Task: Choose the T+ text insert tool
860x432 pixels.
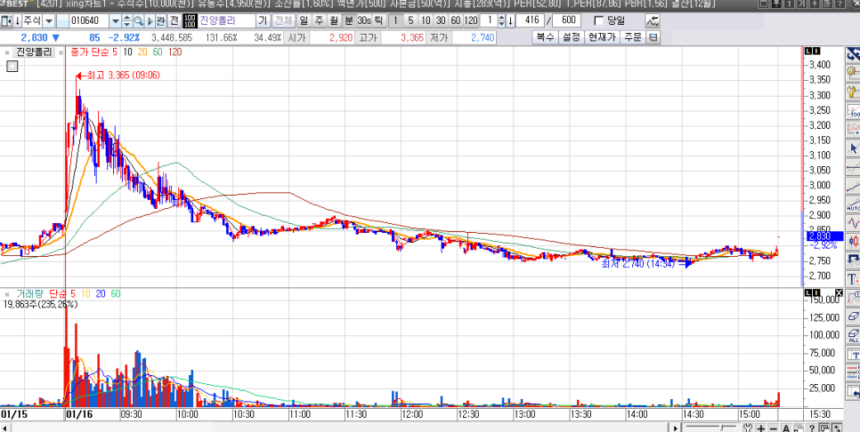Action: [x=853, y=279]
